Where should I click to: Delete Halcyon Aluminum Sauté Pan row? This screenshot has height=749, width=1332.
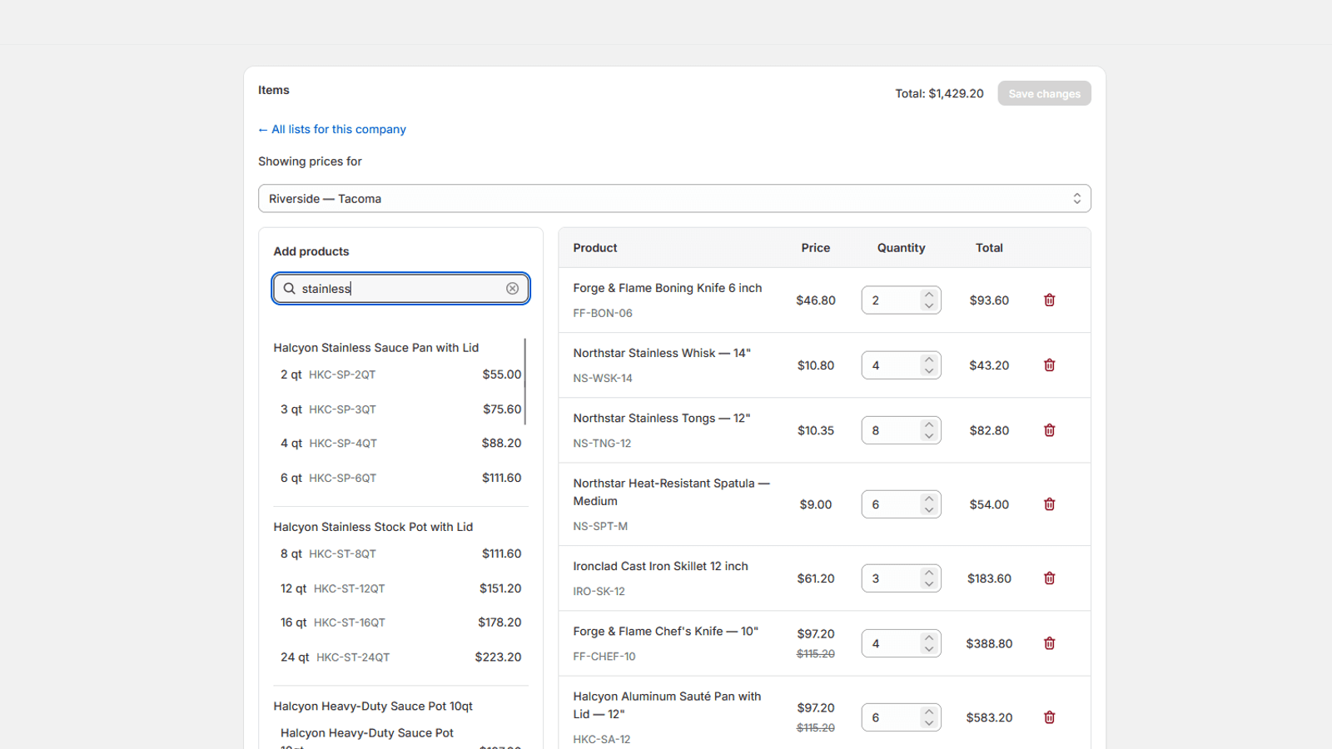(1049, 717)
